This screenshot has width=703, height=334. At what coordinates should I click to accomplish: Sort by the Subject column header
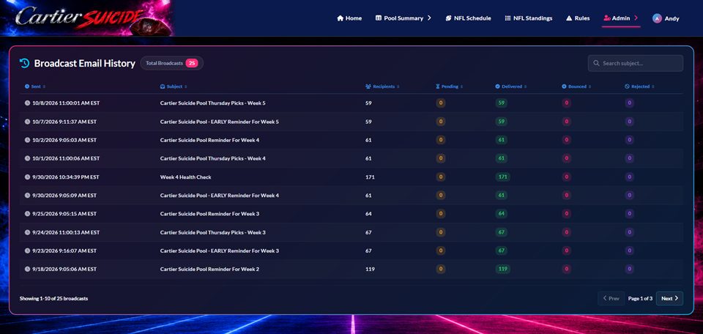coord(174,86)
